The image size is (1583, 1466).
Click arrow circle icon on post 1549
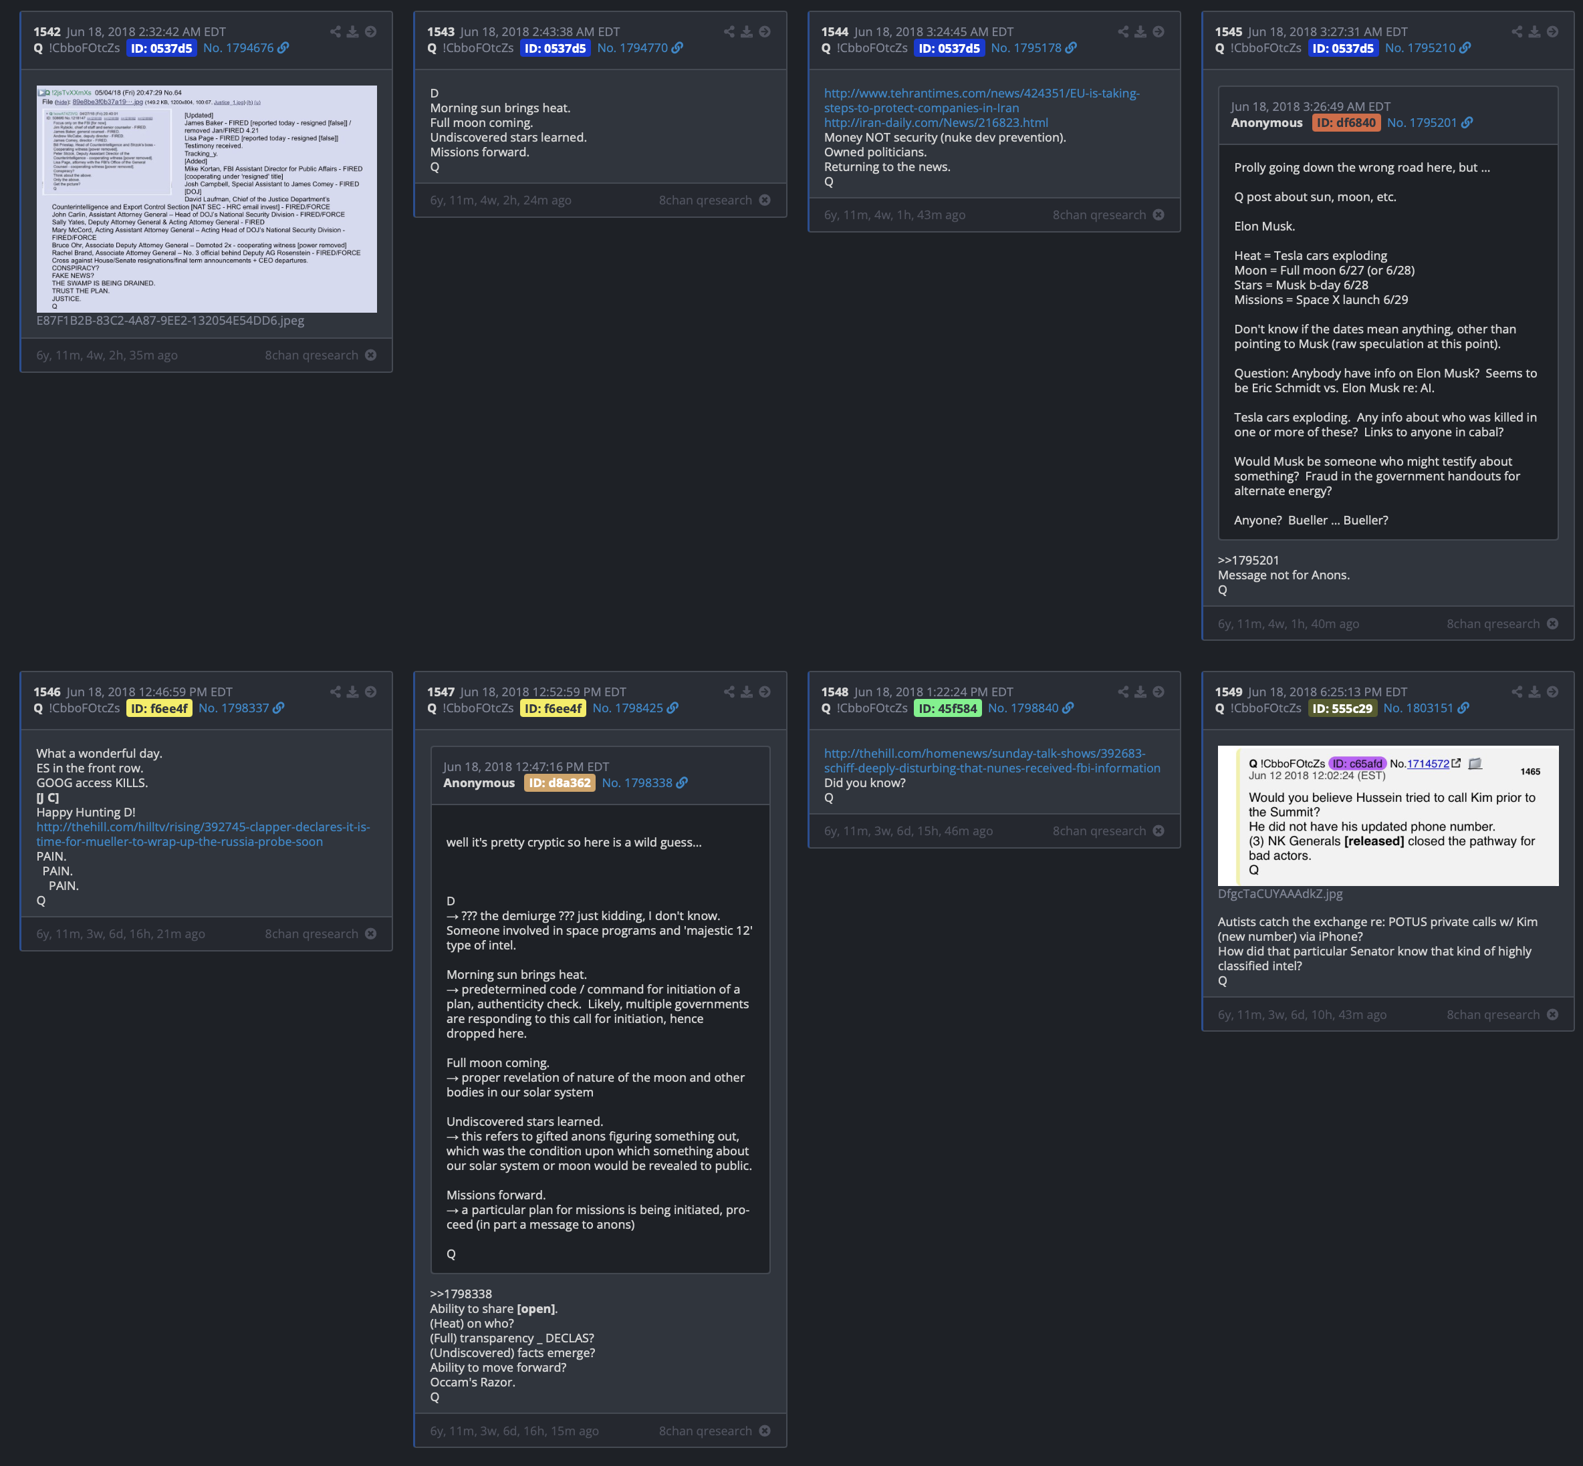pos(1553,692)
